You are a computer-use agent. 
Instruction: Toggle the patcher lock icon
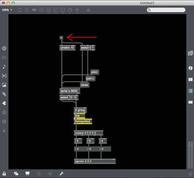tap(4, 173)
